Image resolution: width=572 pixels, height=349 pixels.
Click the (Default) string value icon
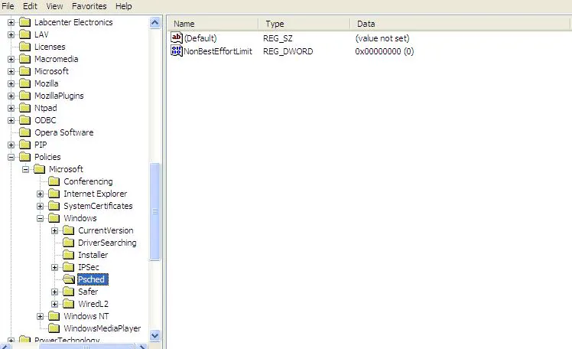click(x=177, y=38)
